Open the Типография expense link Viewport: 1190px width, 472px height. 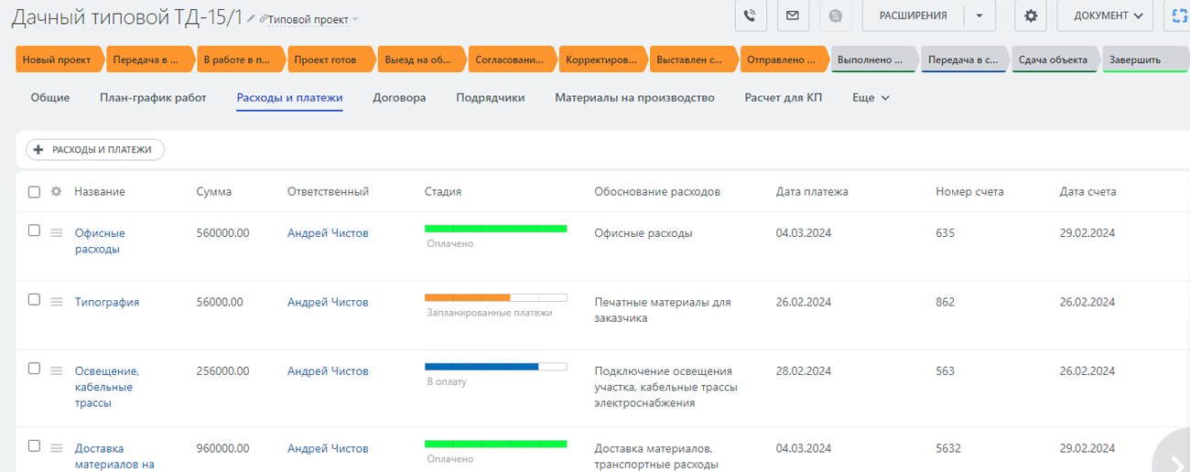coord(107,302)
